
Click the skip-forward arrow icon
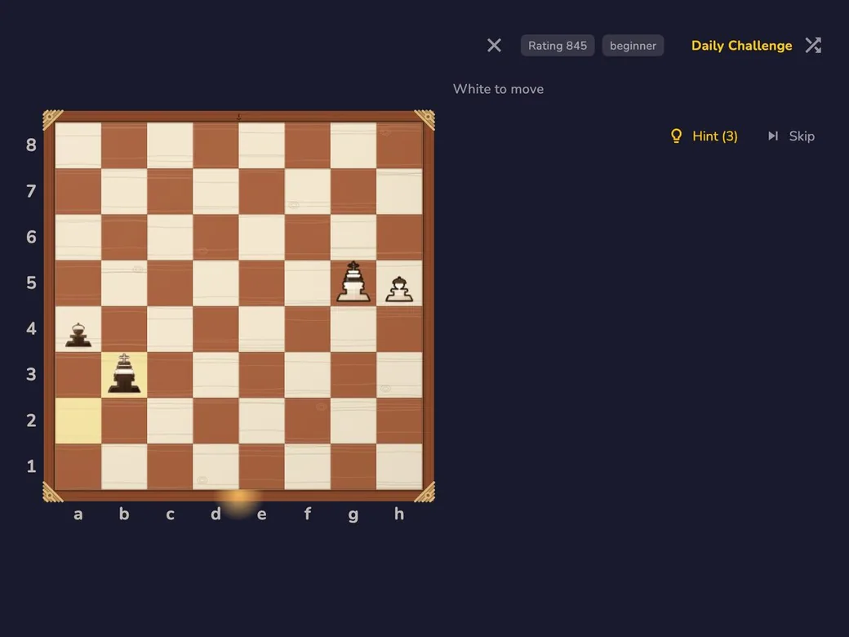(x=772, y=136)
